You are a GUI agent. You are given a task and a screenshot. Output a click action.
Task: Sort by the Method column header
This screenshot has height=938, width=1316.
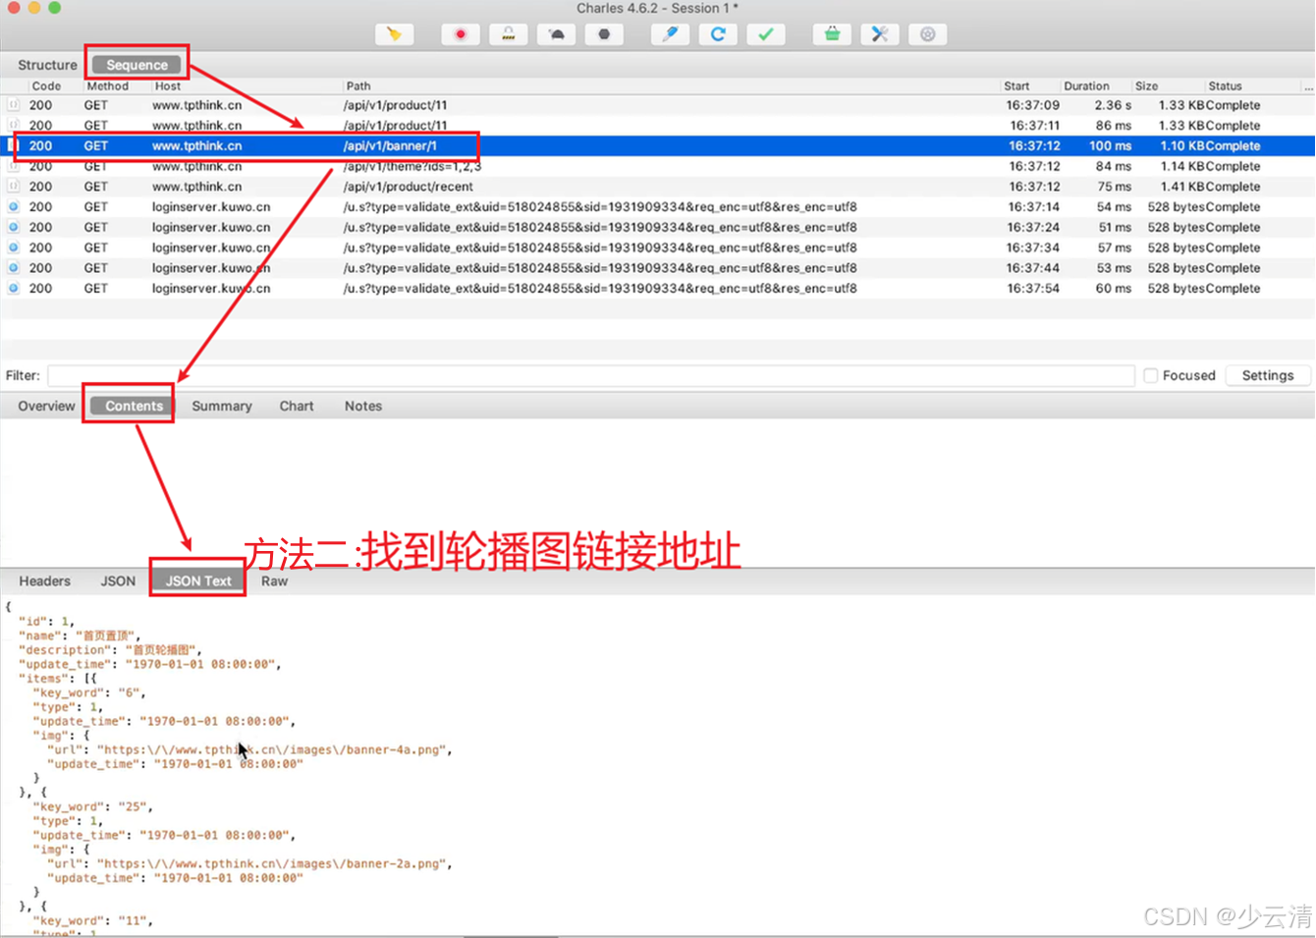(x=108, y=86)
